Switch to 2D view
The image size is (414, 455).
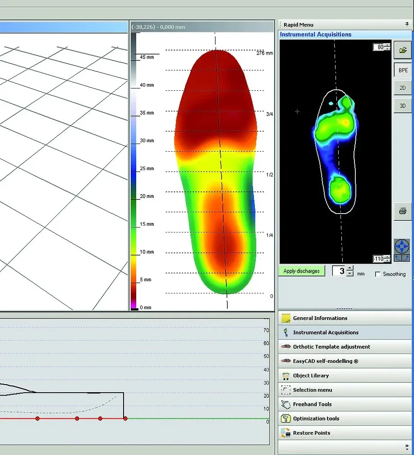click(x=403, y=88)
